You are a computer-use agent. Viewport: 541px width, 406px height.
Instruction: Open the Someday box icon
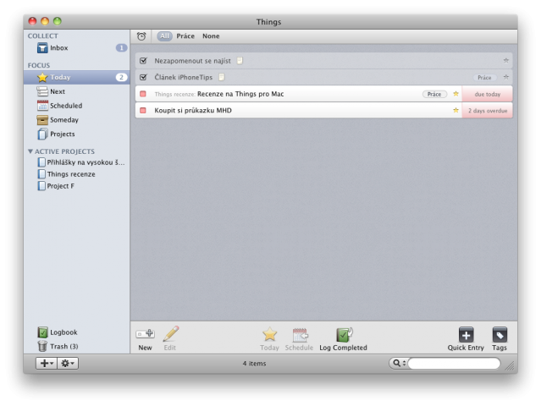[42, 119]
